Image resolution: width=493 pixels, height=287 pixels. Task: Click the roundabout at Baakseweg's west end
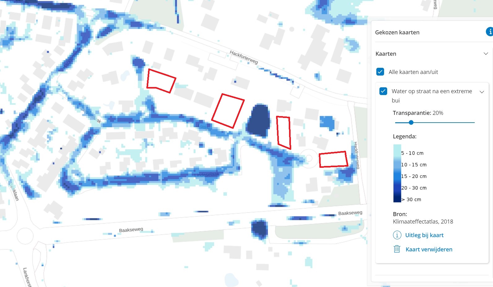(25, 236)
